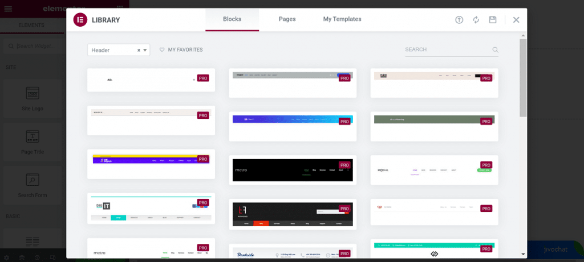Click the search magnifier icon in library
Screen dimensions: 584x262
click(x=495, y=49)
